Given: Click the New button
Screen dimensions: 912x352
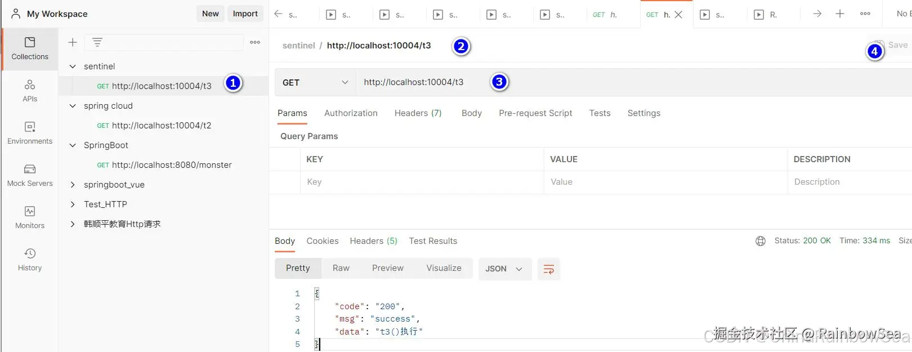Looking at the screenshot, I should [x=211, y=14].
